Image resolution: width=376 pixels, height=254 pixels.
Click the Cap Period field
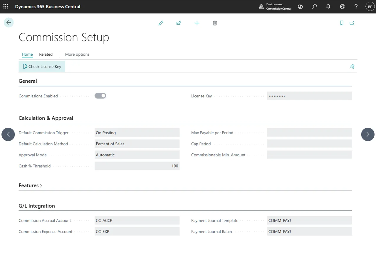[x=309, y=144]
